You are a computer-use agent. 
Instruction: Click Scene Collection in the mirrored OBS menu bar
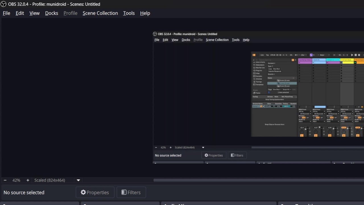(217, 40)
